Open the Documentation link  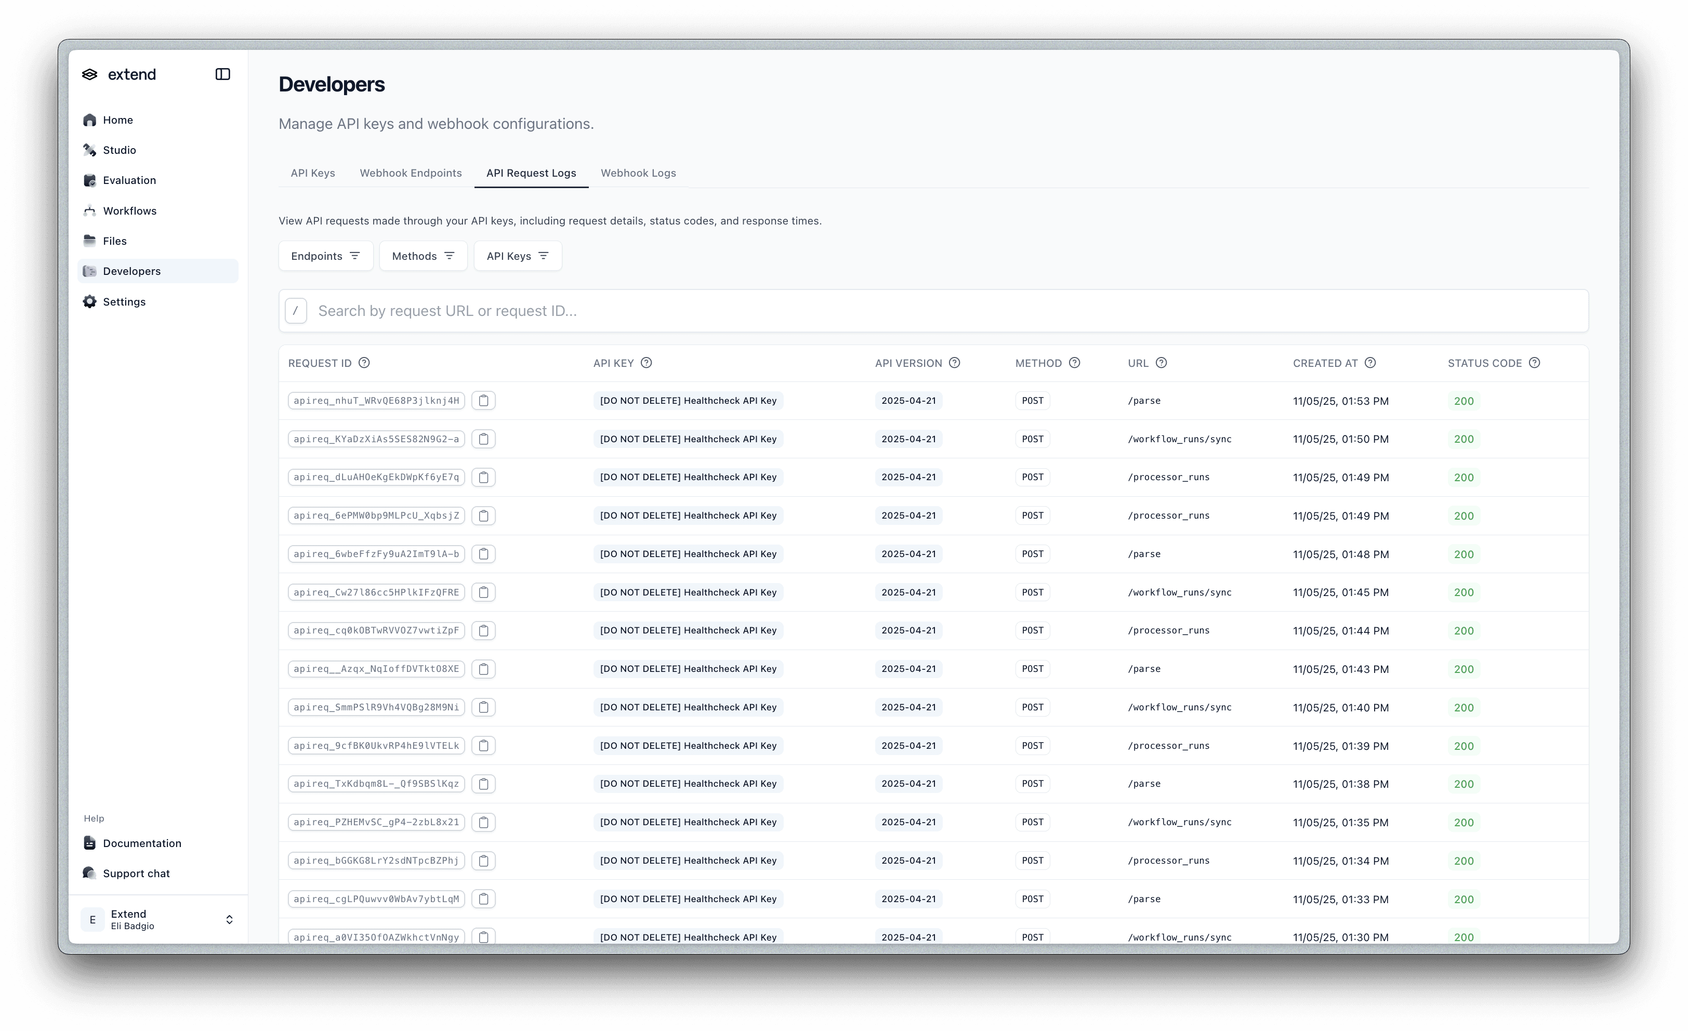[x=142, y=843]
